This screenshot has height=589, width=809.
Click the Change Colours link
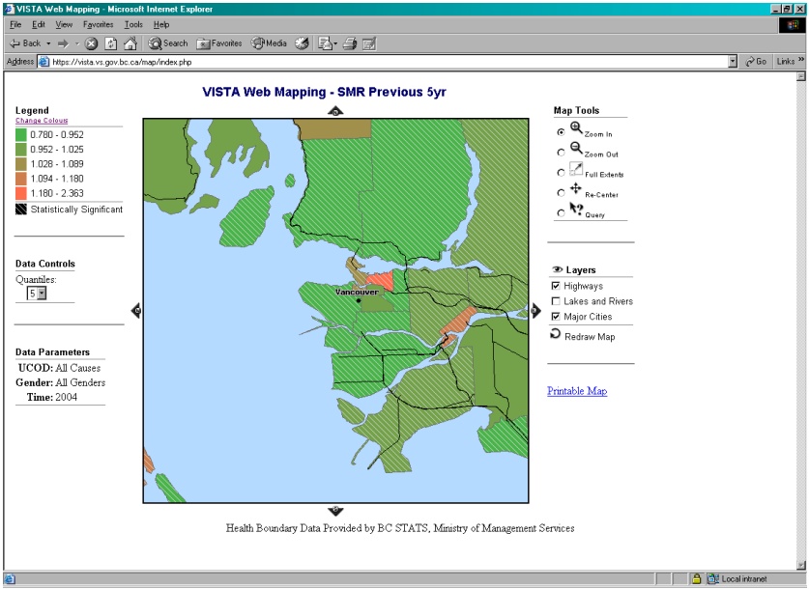click(x=41, y=121)
